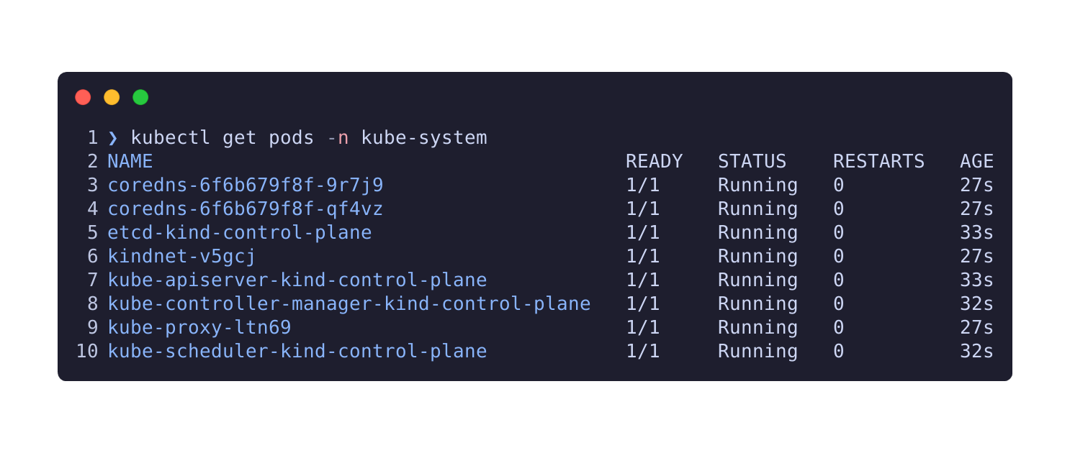Select pod name coredns-6f6b679f8f-qf4vz
The height and width of the screenshot is (453, 1070).
(246, 209)
